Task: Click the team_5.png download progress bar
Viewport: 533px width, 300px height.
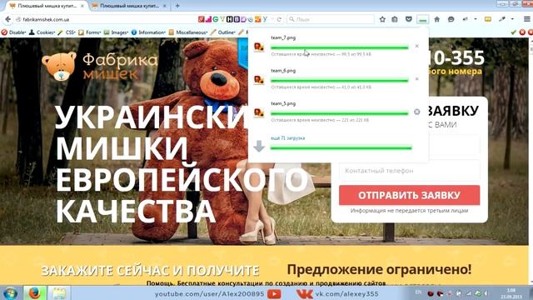Action: click(x=339, y=113)
